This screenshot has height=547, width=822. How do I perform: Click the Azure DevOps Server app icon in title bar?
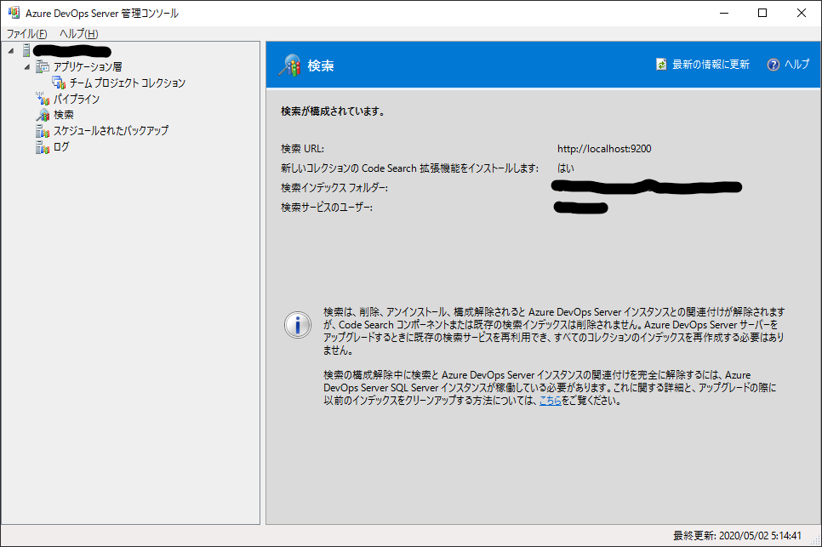[14, 13]
